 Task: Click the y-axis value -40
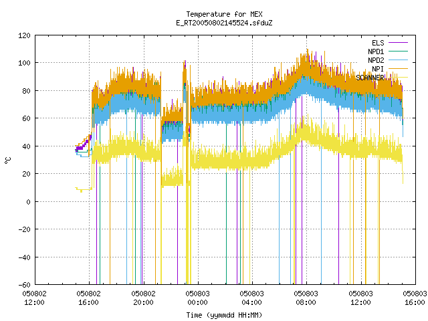[x=24, y=257]
